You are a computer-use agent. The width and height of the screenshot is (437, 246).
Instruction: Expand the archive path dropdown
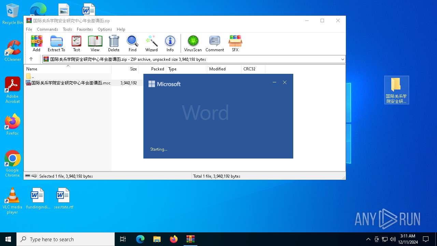(x=342, y=59)
